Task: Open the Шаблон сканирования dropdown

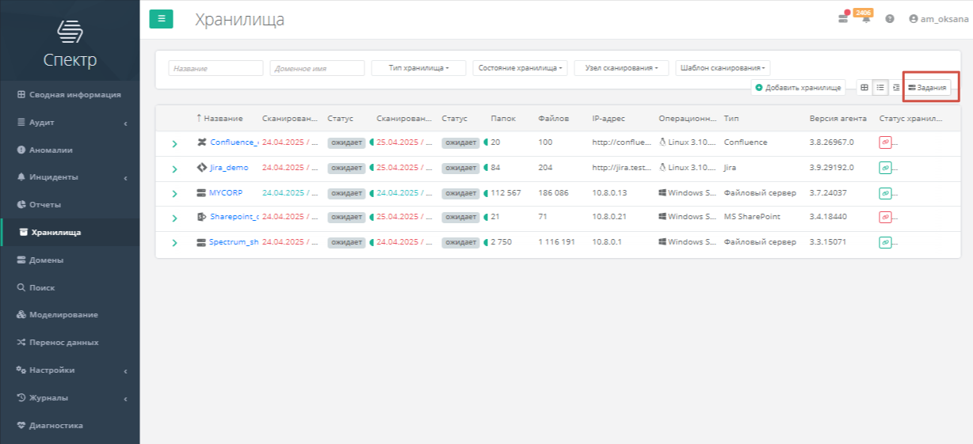Action: pos(723,68)
